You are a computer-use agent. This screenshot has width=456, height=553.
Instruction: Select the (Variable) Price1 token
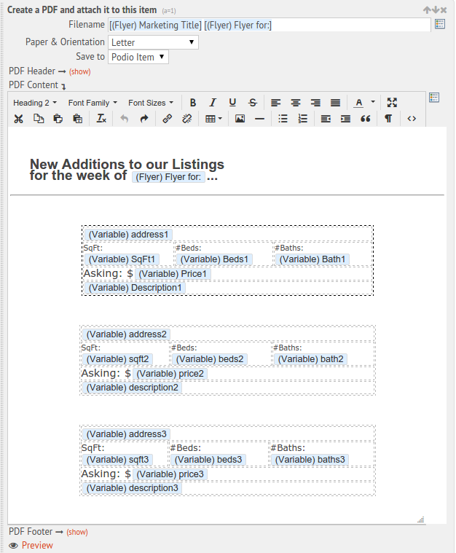(173, 274)
